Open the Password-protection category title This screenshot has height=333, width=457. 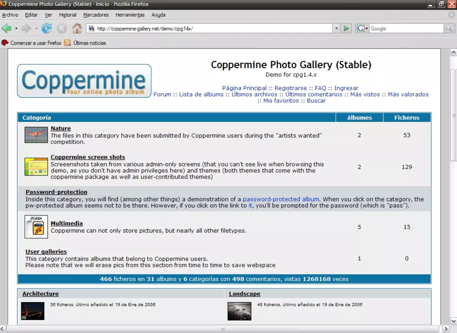point(56,192)
